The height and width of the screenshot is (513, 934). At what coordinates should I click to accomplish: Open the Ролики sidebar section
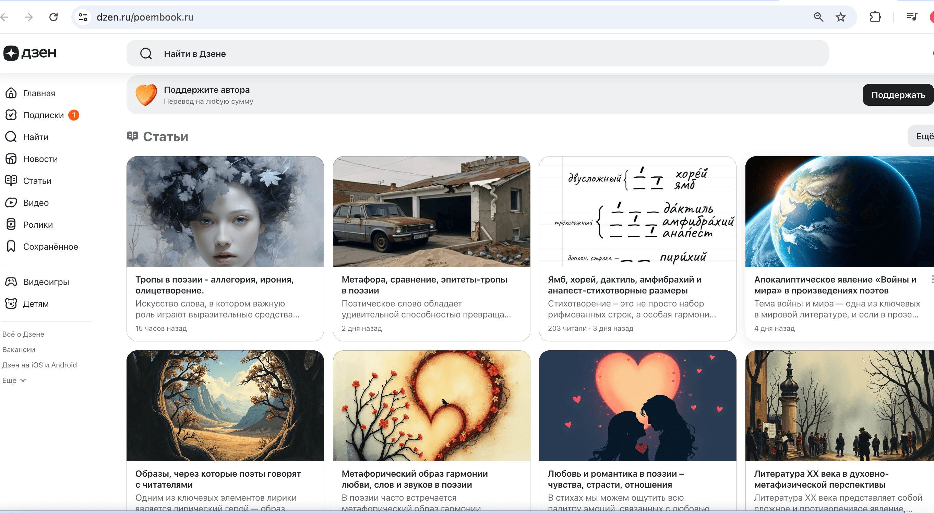(x=38, y=224)
